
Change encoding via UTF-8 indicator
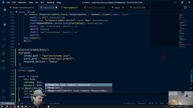(151, 103)
